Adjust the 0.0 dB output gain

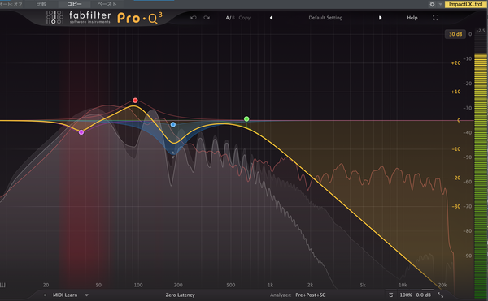[x=424, y=295]
